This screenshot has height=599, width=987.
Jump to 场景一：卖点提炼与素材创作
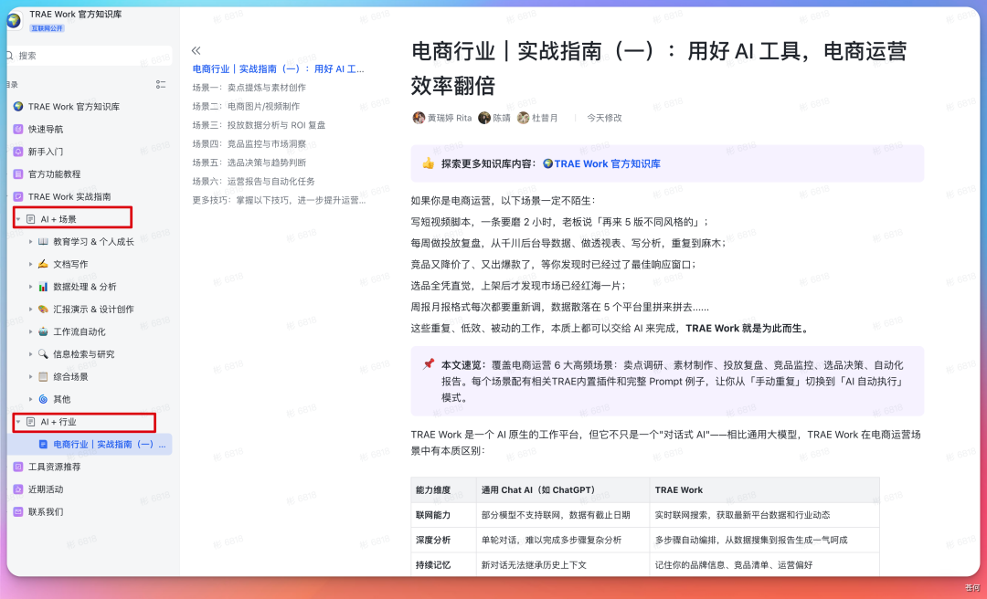pos(249,88)
